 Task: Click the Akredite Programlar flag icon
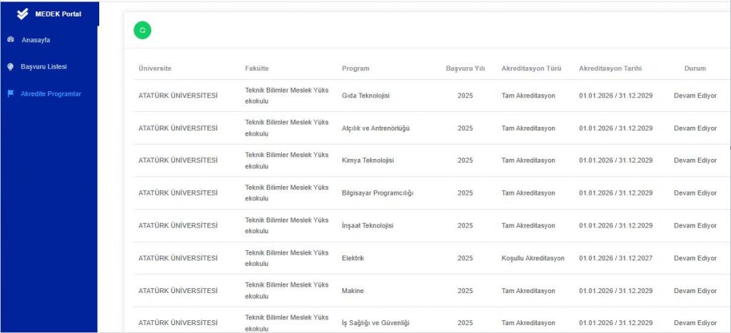[x=11, y=93]
